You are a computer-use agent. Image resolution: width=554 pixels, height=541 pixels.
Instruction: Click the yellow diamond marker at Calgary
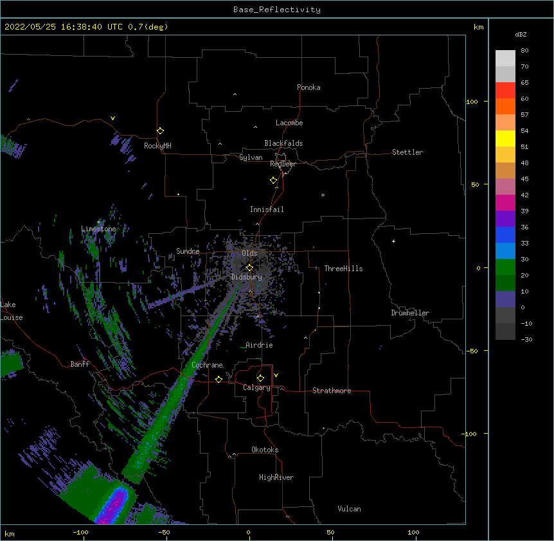tap(260, 378)
